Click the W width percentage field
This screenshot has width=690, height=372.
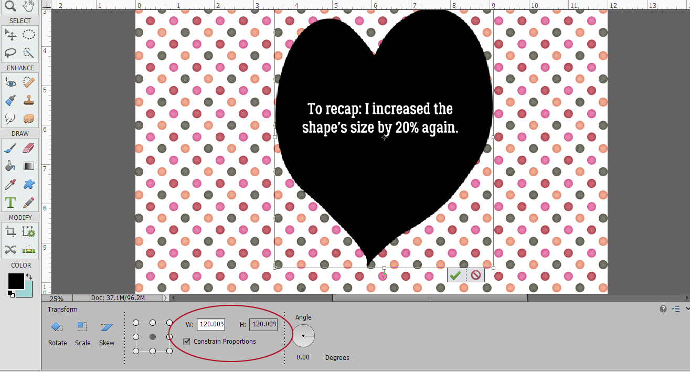point(211,324)
